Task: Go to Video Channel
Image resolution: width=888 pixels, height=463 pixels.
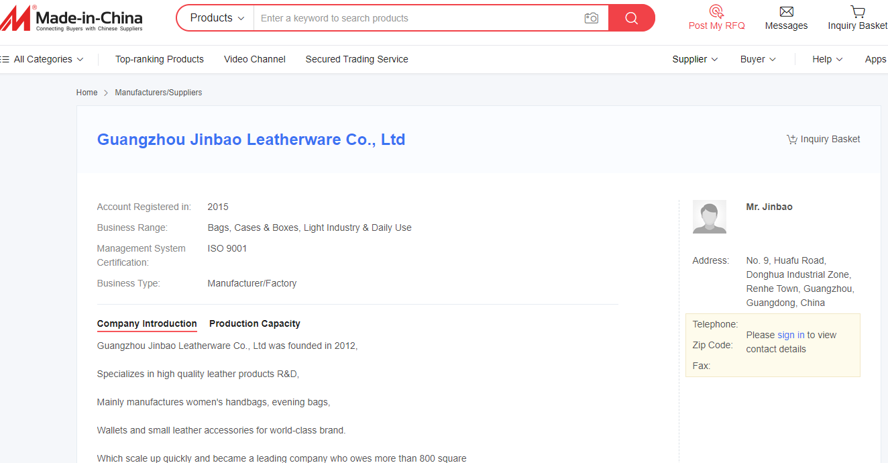Action: tap(254, 59)
